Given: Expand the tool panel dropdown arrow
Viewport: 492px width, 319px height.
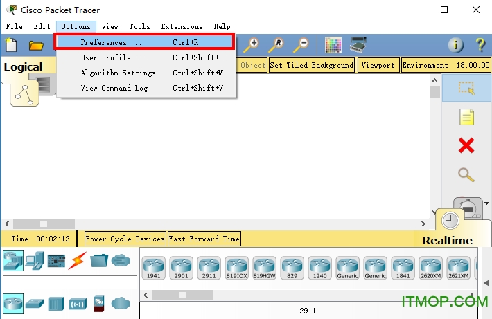Looking at the screenshot, I should (486, 203).
